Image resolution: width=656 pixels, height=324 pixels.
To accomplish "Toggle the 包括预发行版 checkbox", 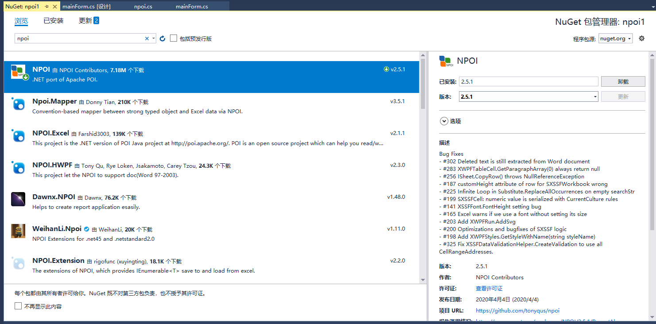I will click(x=174, y=39).
